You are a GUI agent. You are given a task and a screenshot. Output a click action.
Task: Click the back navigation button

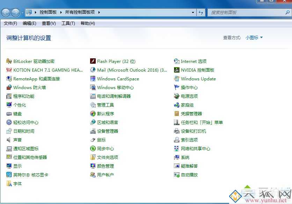[5, 12]
